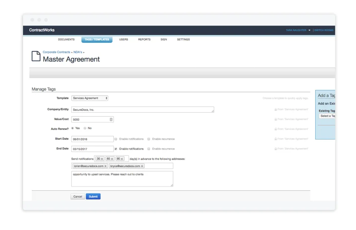The height and width of the screenshot is (230, 356).
Task: Click the End Date field 03/15/2017
Action: tap(92, 149)
